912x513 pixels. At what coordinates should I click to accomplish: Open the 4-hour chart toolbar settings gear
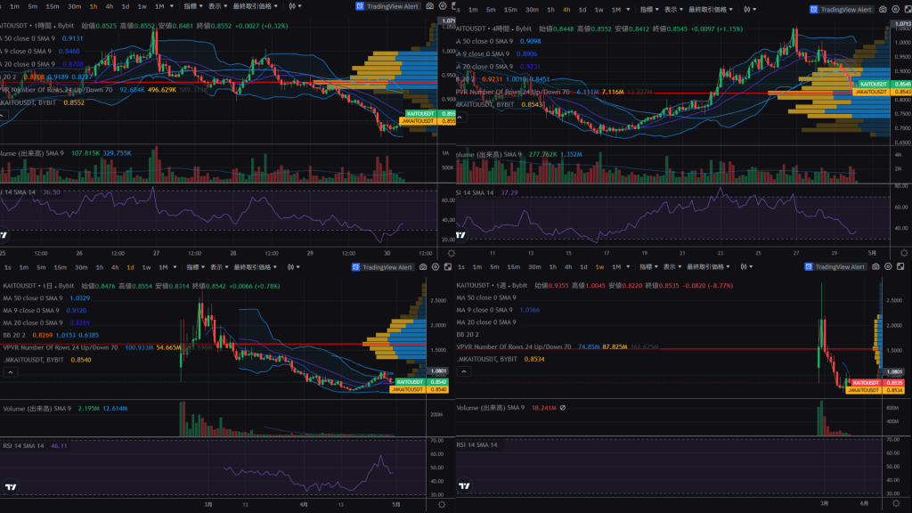pos(894,9)
